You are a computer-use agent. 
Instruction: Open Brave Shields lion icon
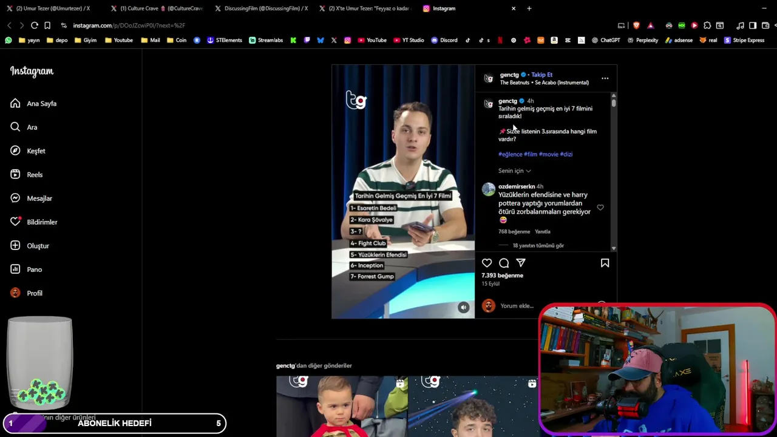click(636, 25)
